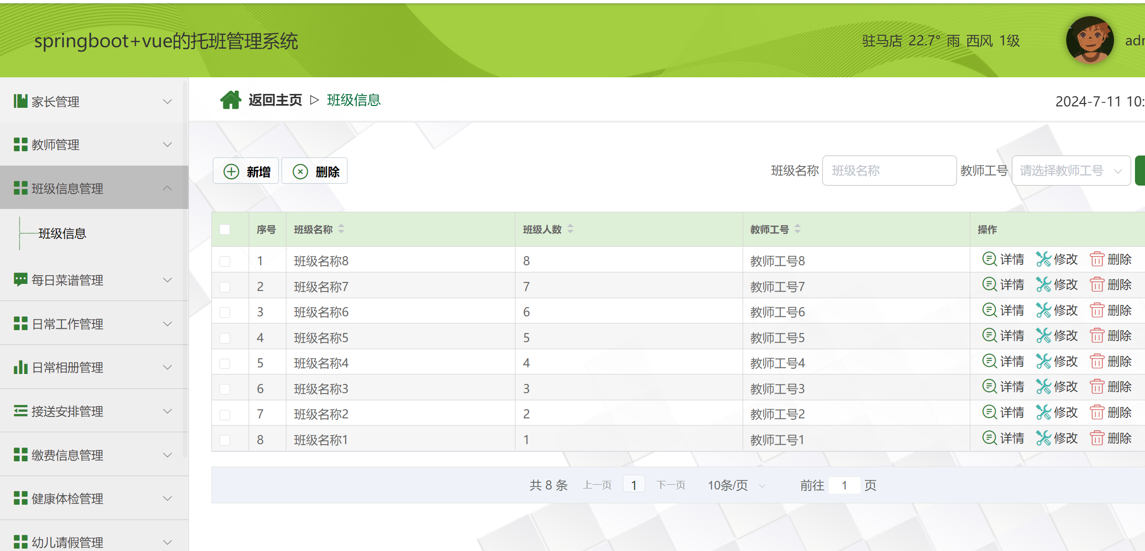This screenshot has height=551, width=1145.
Task: Click the 删除 trash icon for 班级名称1
Action: click(1097, 438)
